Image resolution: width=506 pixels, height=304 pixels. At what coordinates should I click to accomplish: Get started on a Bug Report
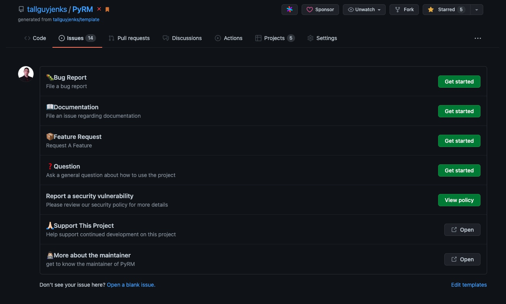point(459,82)
